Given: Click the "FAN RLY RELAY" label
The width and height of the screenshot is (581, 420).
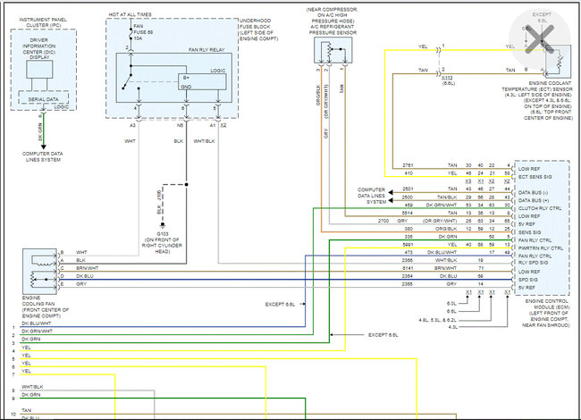Looking at the screenshot, I should [x=206, y=50].
